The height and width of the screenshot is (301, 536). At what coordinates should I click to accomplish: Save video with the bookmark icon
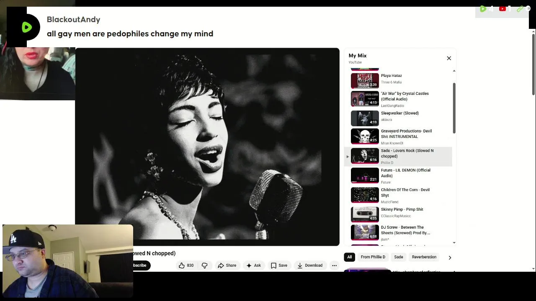tap(279, 265)
